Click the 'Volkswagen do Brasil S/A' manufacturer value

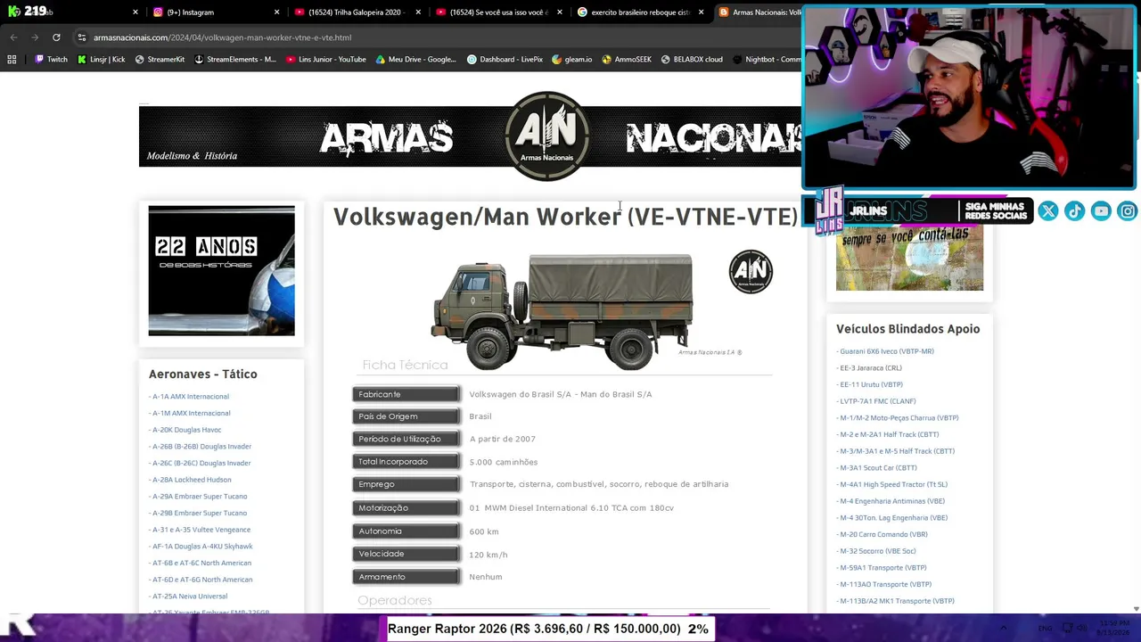[561, 394]
